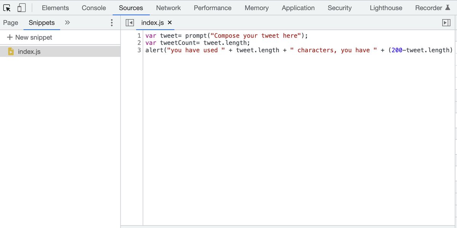Switch to the Application tab
This screenshot has height=228, width=457.
[x=298, y=8]
